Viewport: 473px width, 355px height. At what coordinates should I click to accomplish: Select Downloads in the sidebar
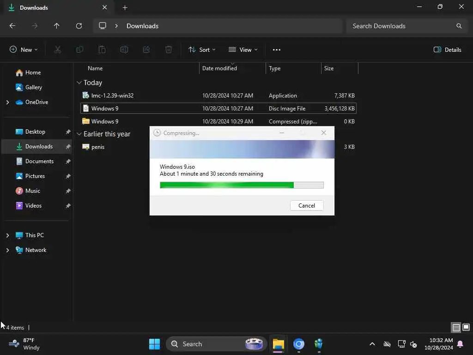pos(36,147)
